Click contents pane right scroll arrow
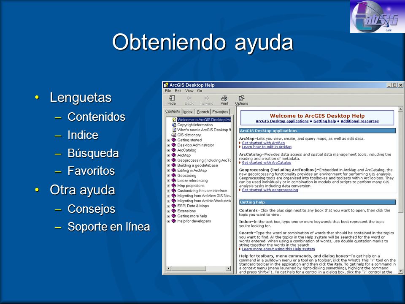Viewport: 405px width, 304px height. click(228, 269)
